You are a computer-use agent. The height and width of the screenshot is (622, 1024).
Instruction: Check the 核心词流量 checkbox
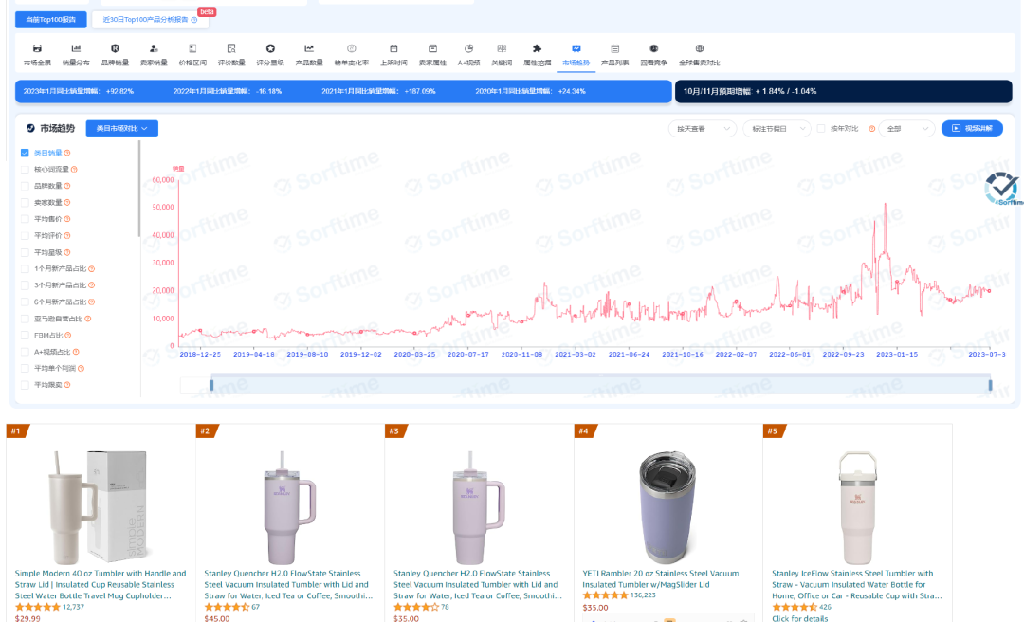coord(25,169)
